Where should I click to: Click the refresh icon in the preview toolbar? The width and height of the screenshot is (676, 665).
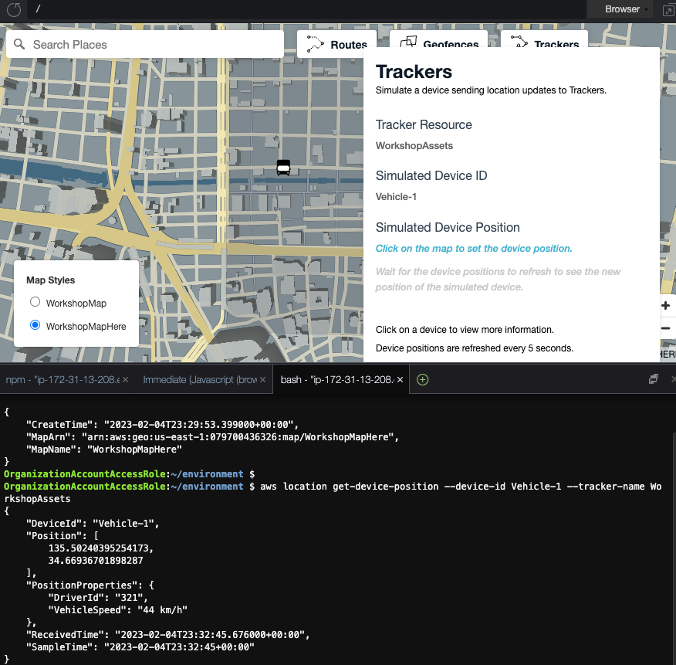point(14,9)
